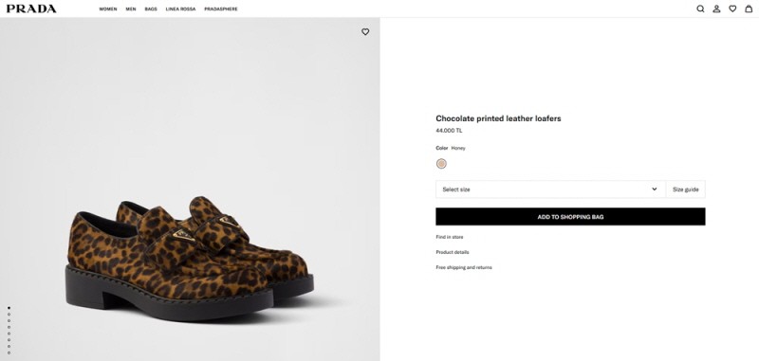The image size is (759, 361).
Task: Open the Bags menu
Action: point(151,9)
